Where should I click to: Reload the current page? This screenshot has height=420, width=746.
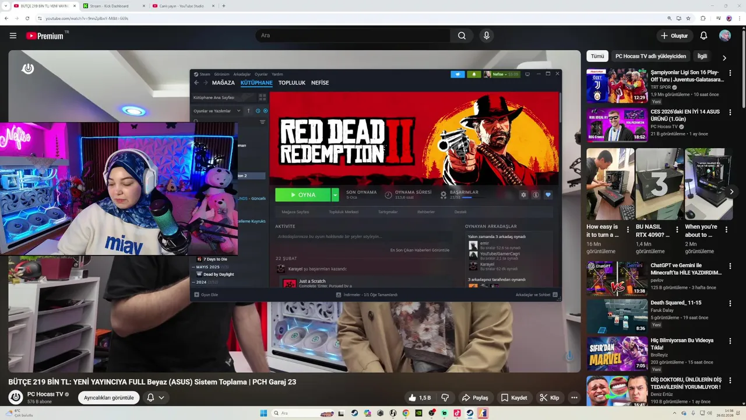(x=27, y=18)
